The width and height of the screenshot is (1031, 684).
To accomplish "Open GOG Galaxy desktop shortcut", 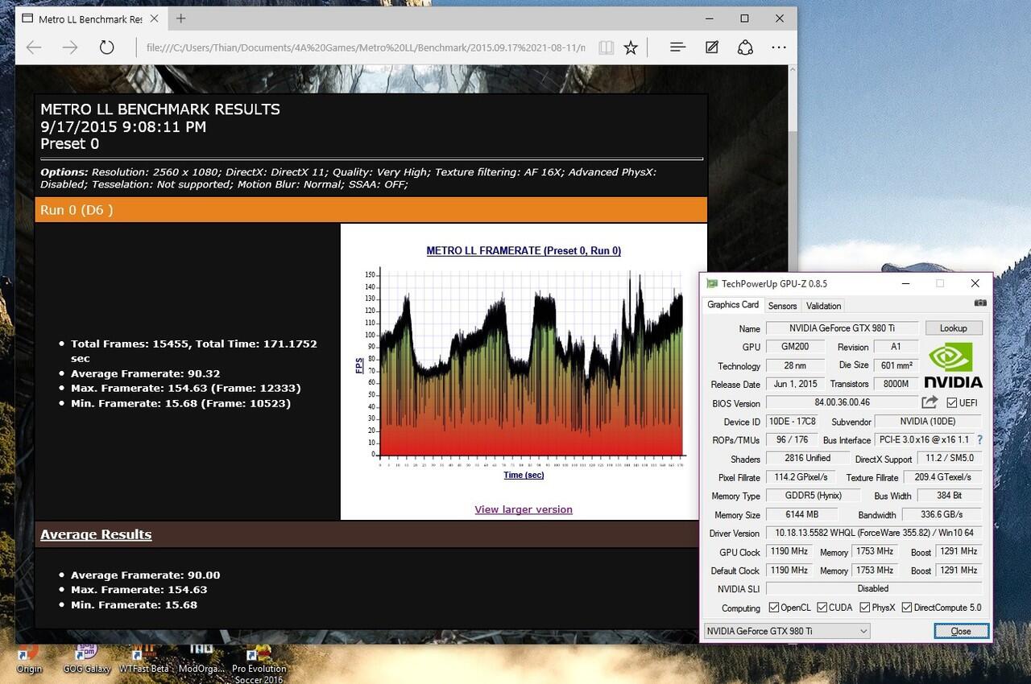I will [x=86, y=657].
